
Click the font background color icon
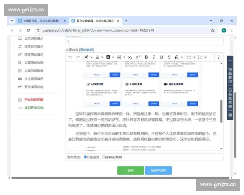pos(108,57)
